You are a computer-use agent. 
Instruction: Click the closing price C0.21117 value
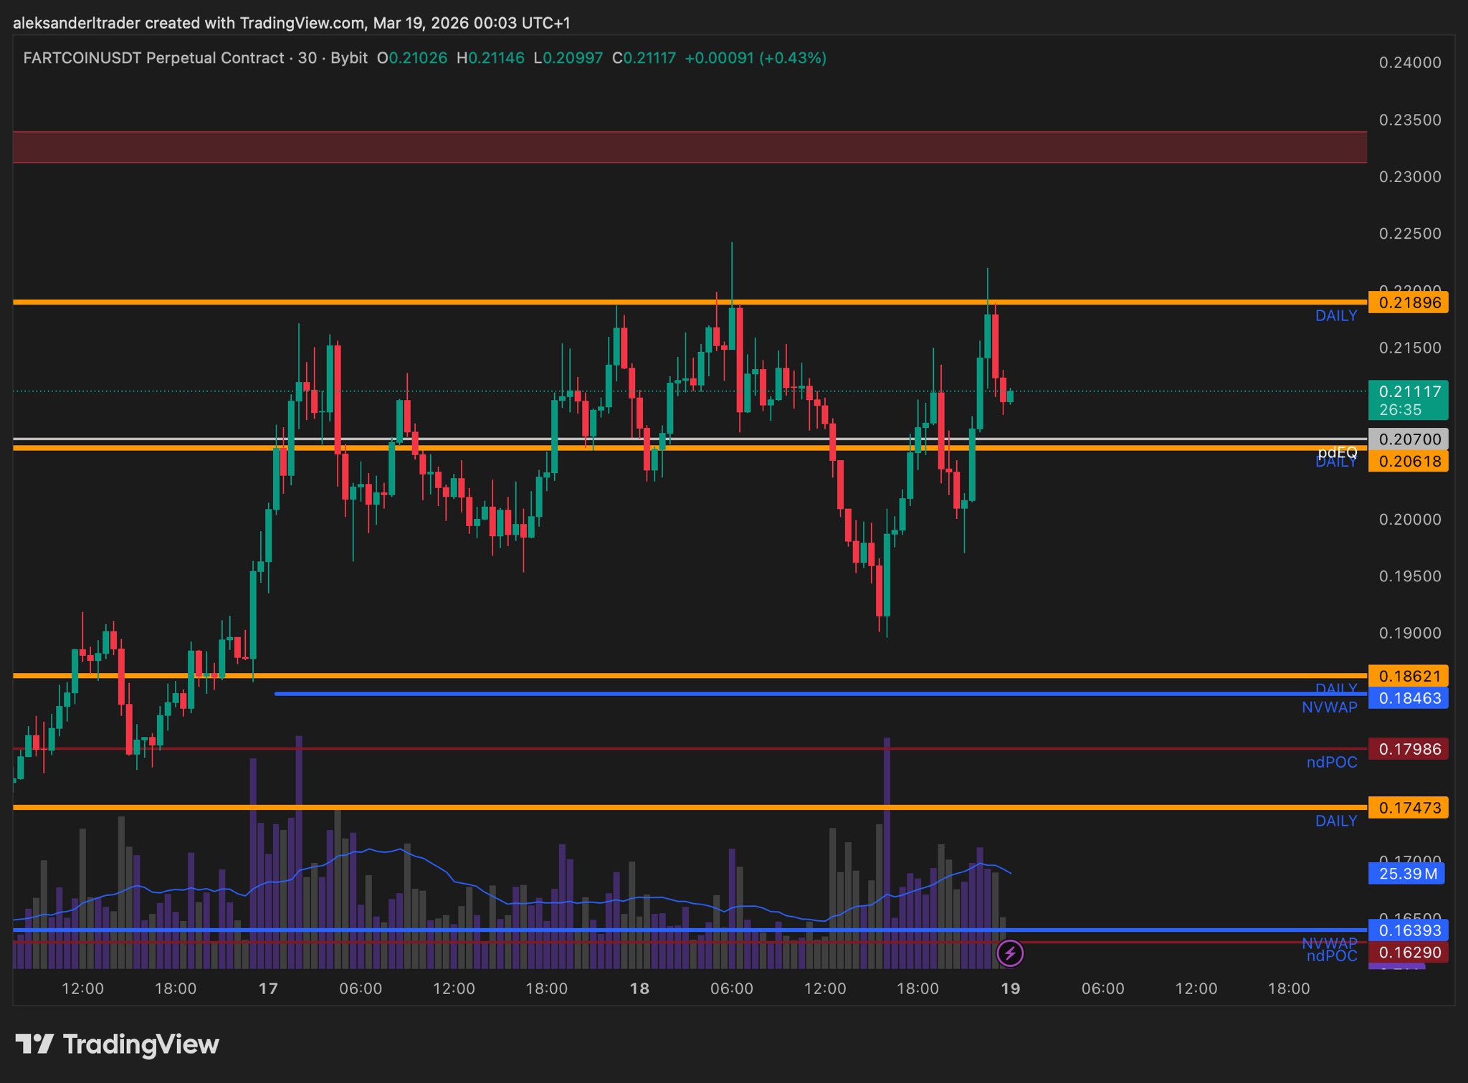coord(644,58)
